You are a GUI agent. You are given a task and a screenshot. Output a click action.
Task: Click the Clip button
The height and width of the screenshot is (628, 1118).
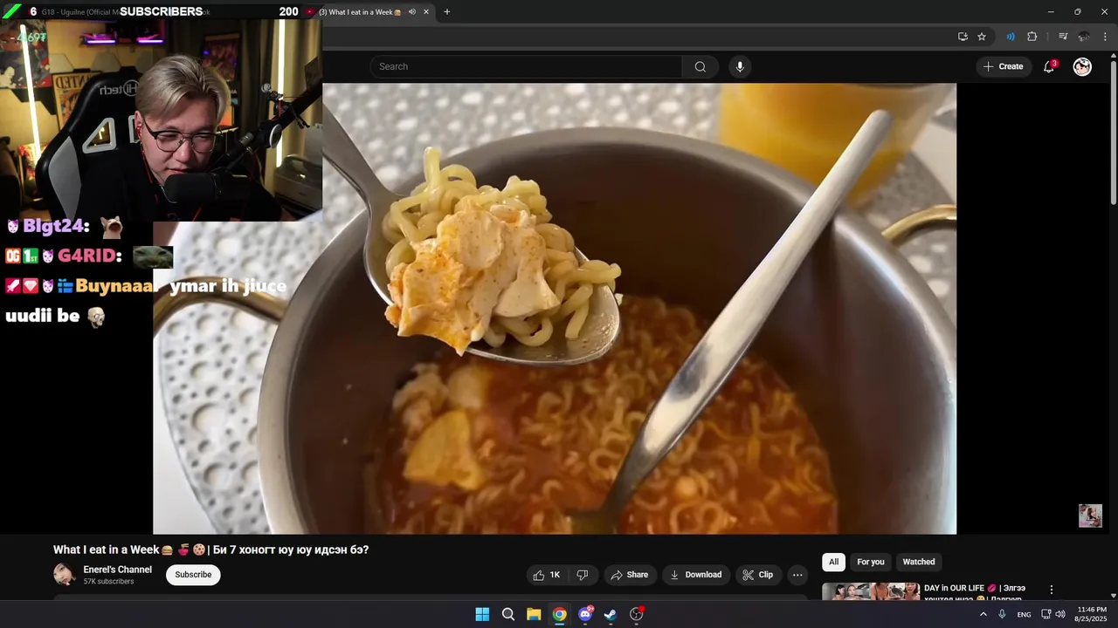pos(757,575)
